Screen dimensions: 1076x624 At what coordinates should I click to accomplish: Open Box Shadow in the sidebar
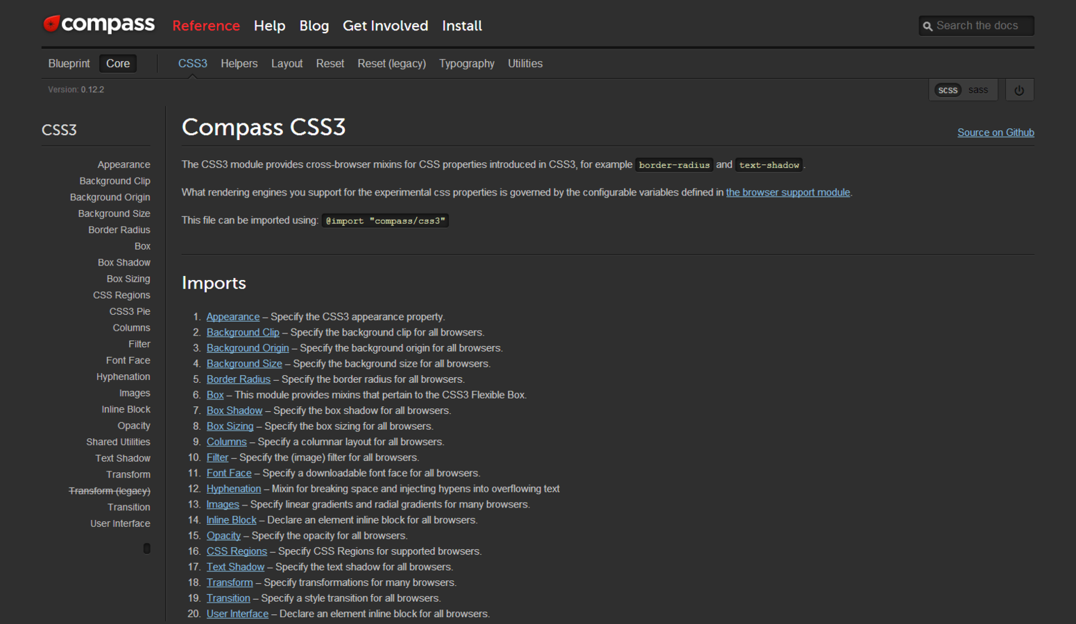124,263
